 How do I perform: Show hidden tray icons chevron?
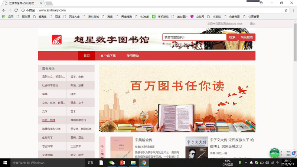pos(246,163)
